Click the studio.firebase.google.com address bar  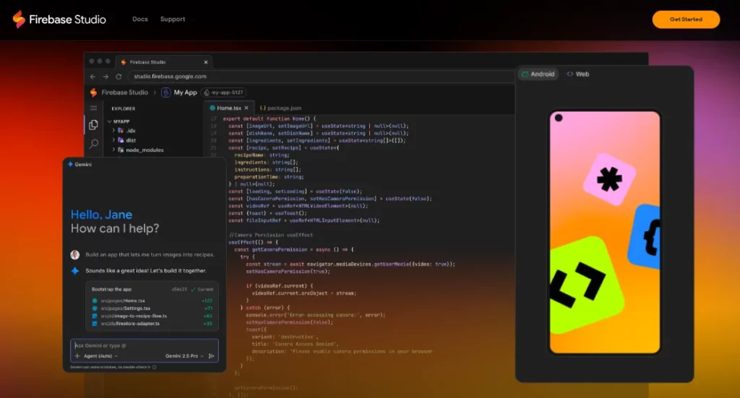tap(321, 77)
